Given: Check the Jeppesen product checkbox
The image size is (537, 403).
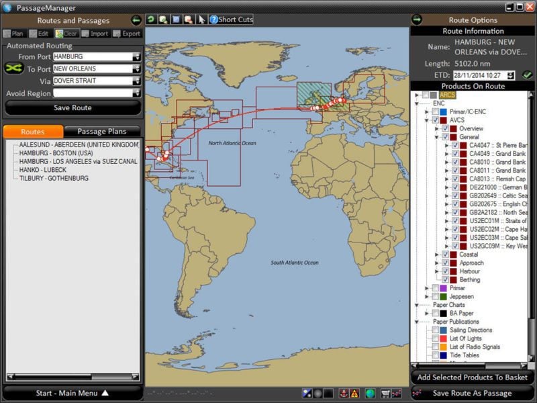Looking at the screenshot, I should coord(435,296).
